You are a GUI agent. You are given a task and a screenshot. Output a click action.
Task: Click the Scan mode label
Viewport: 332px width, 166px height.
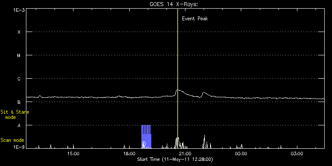12,140
